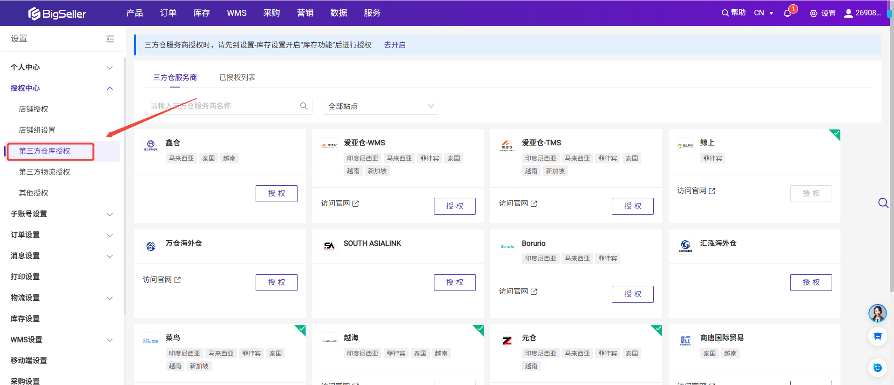Click the 去开启 link in notice banner
Image resolution: width=894 pixels, height=385 pixels.
394,45
